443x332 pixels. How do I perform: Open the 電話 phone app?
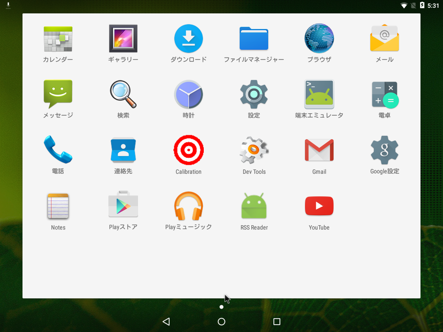pyautogui.click(x=58, y=149)
